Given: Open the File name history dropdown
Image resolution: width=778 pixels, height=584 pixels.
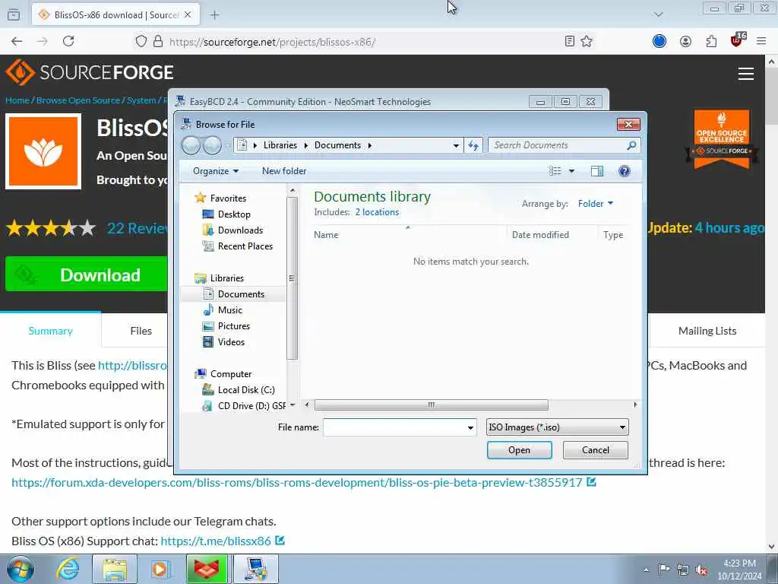Looking at the screenshot, I should (470, 427).
